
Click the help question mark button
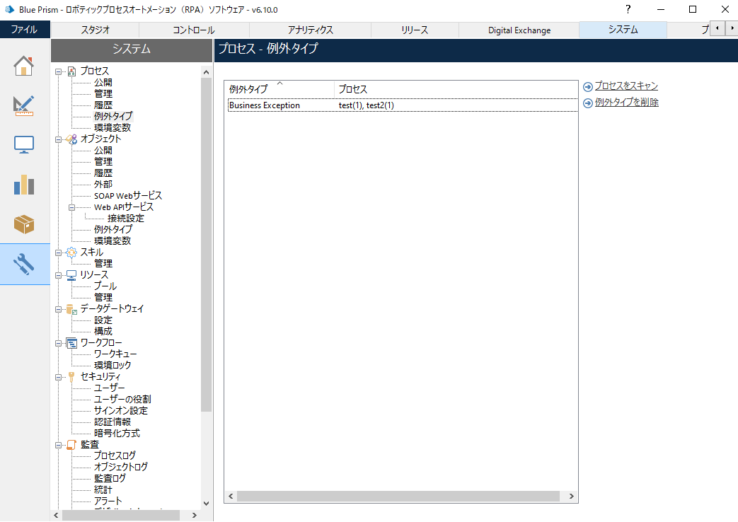point(628,9)
